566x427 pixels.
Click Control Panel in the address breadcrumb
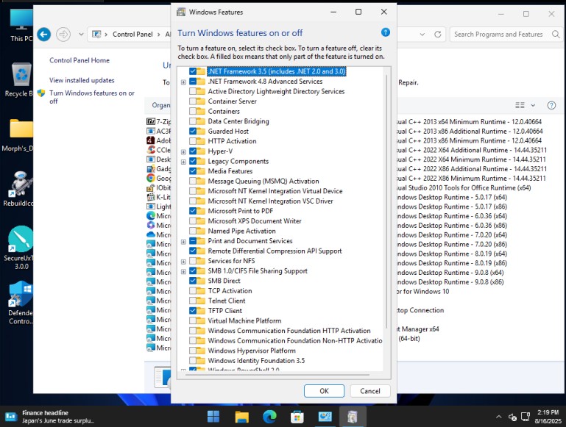coord(132,35)
